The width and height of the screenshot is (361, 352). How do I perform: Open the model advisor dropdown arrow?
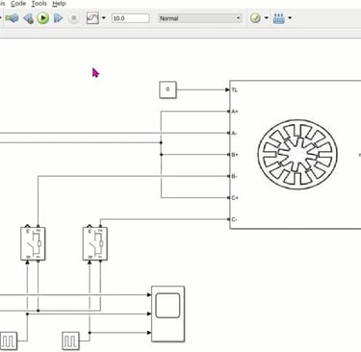[267, 18]
